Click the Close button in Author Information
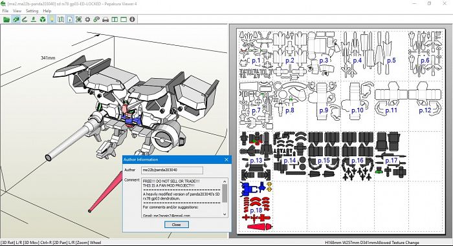453x246 pixels. [177, 225]
